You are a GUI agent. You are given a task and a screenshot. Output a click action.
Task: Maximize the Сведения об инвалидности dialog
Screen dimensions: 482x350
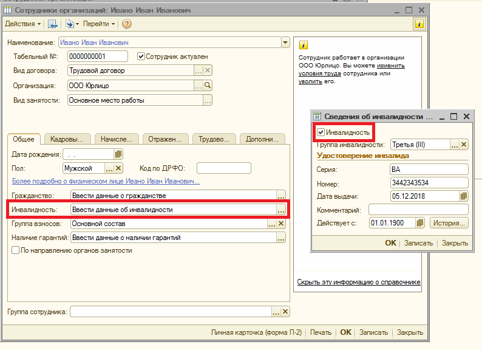point(453,116)
